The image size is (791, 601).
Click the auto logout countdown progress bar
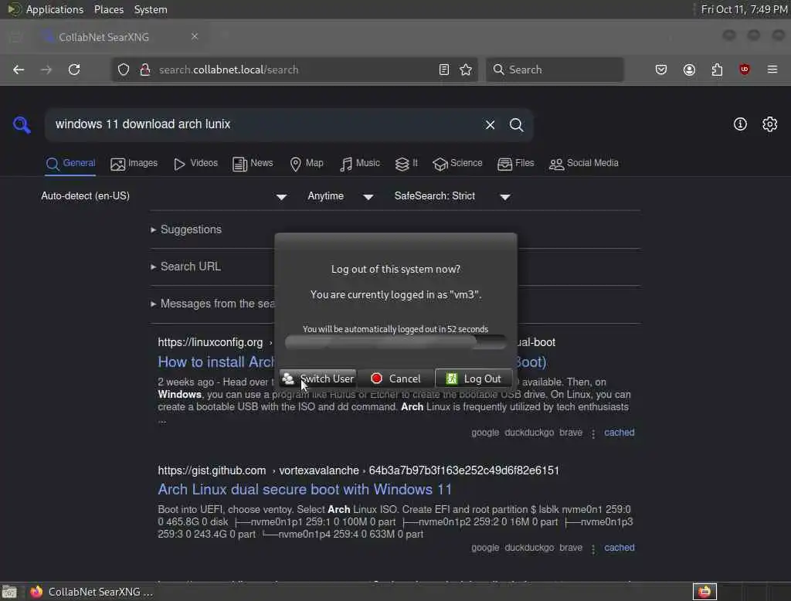click(x=395, y=342)
